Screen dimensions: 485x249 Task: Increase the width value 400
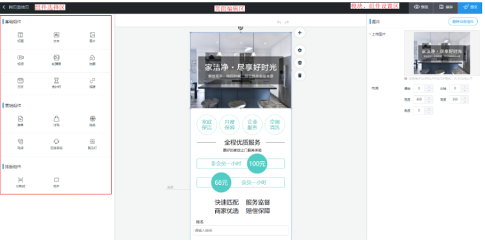coord(429,98)
